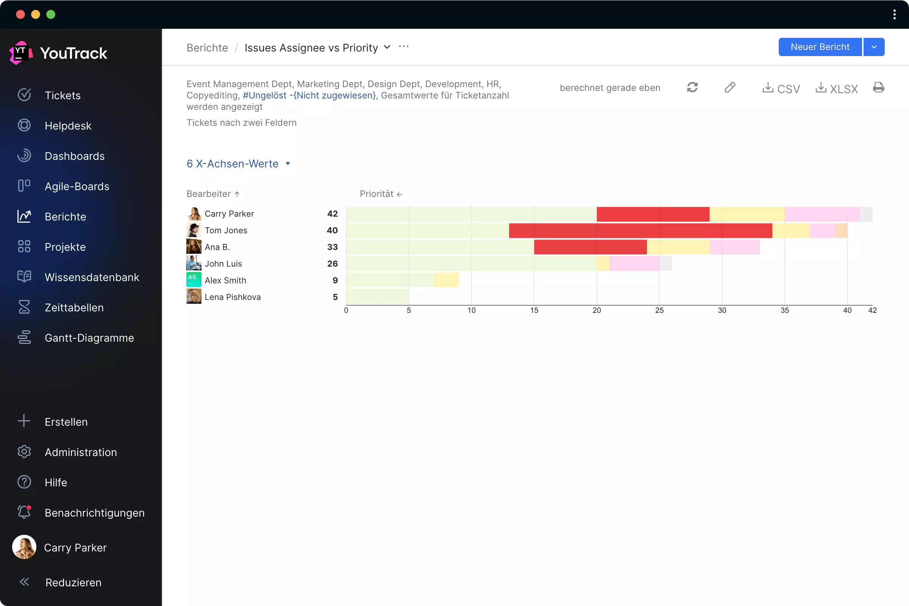Open the Ungelöst filter link

264,95
